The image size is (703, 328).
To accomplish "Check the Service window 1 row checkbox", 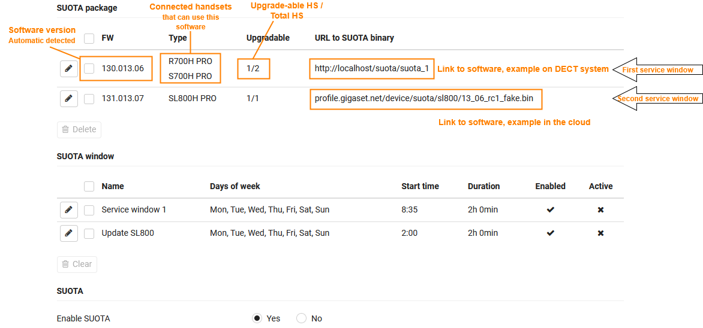I will (x=89, y=210).
